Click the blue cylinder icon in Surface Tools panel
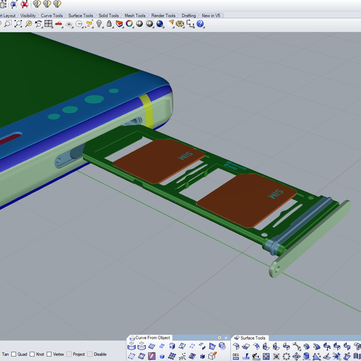This screenshot has width=361, height=361. (307, 356)
